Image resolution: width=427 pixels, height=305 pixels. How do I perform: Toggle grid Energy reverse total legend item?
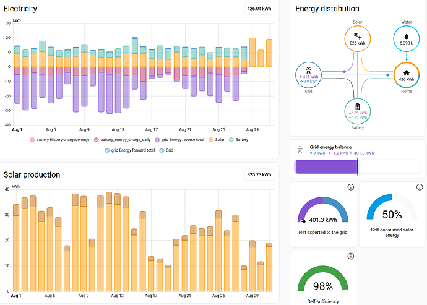(179, 140)
